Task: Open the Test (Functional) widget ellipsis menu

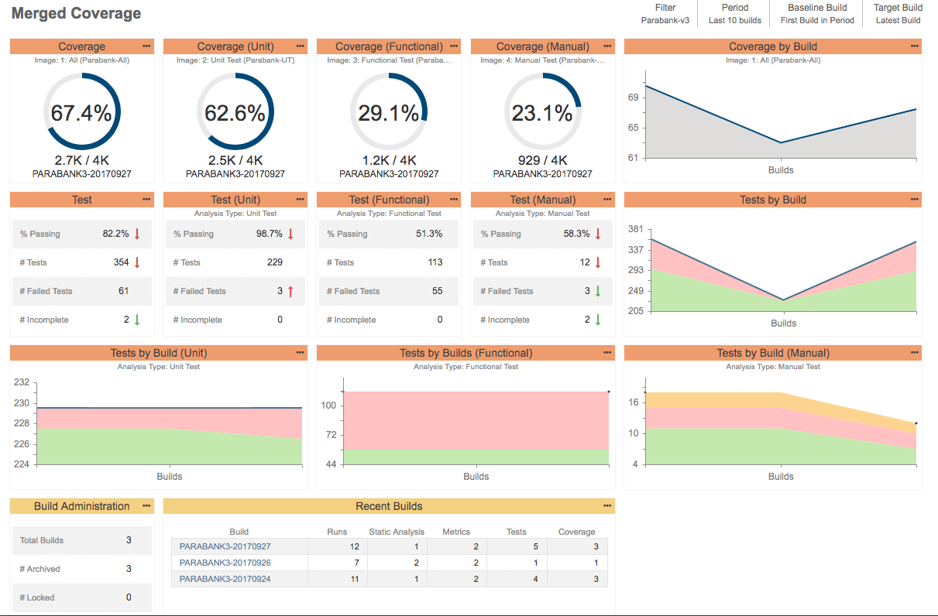Action: pyautogui.click(x=453, y=200)
